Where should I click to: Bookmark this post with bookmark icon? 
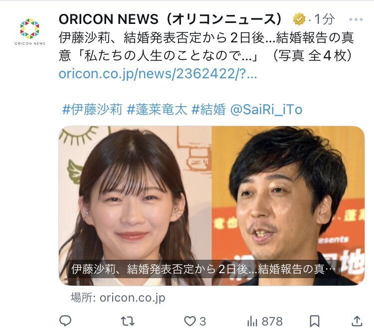314,321
